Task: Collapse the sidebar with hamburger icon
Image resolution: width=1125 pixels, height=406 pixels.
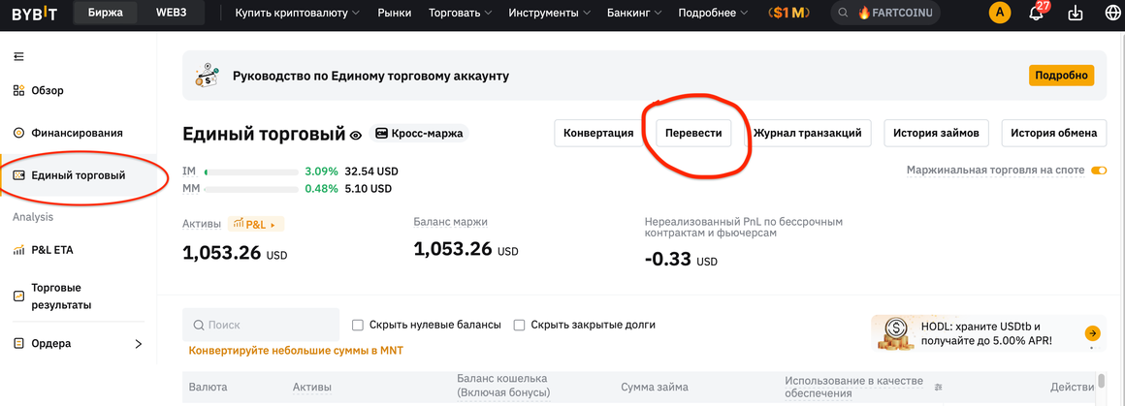Action: pos(18,56)
